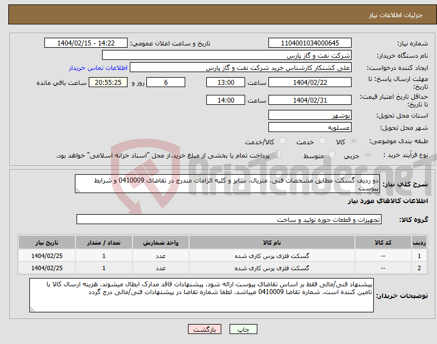Click the announcement date field 1404/02/15 - 14:22
Viewport: 437px width, 344px height.
(86, 43)
